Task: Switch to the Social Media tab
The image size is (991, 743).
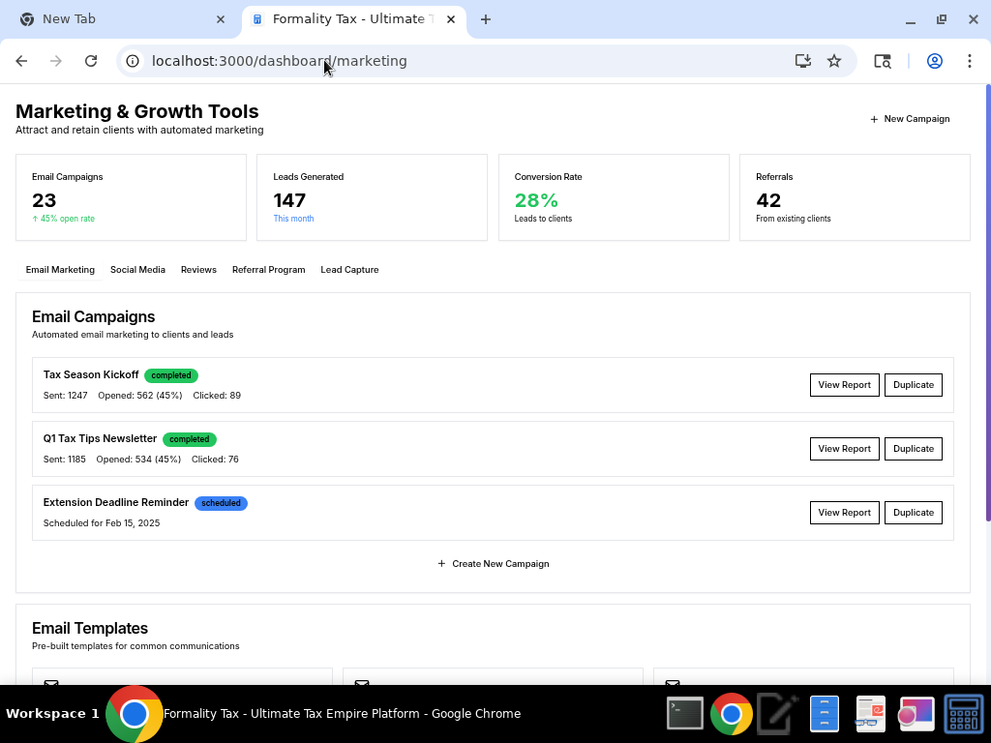Action: coord(137,270)
